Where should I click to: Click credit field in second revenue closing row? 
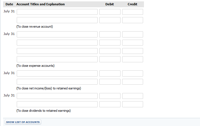pos(132,20)
